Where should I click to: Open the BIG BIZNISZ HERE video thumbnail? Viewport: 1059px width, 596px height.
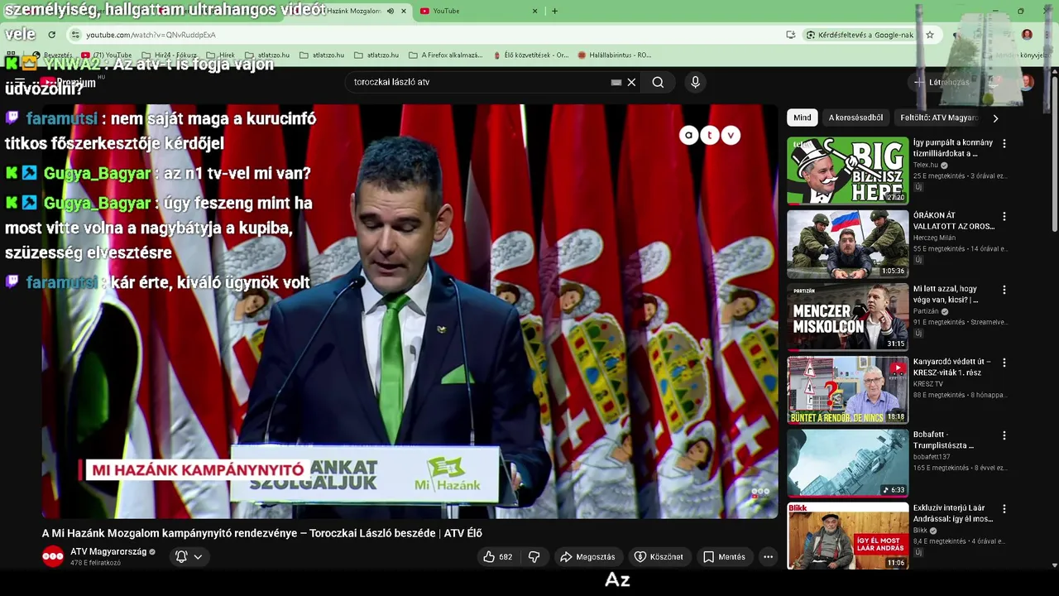[847, 171]
